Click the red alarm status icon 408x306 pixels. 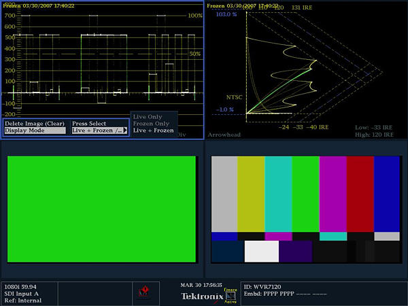pos(143,292)
